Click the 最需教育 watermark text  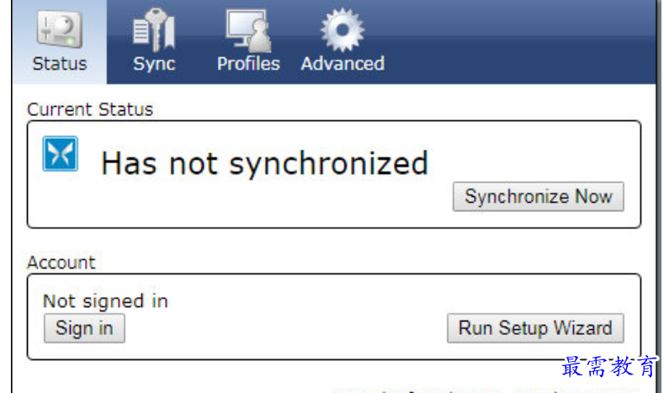(609, 368)
